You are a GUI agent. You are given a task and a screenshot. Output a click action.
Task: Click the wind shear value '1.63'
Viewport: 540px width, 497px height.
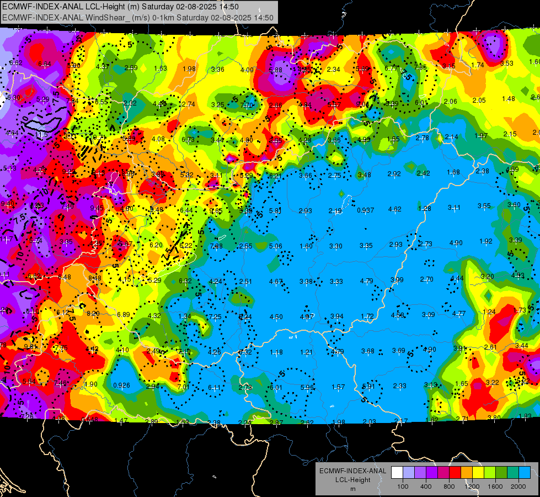(x=161, y=68)
